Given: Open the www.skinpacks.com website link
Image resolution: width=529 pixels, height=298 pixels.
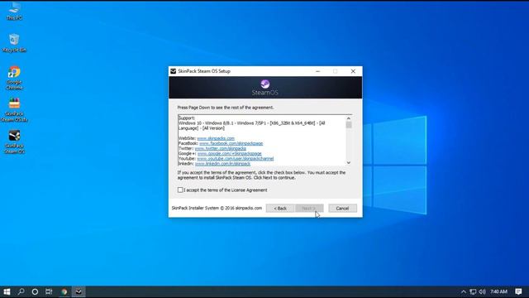Looking at the screenshot, I should 216,138.
